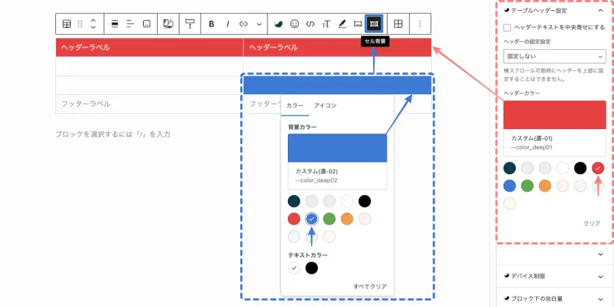Screen dimensions: 614x307
Task: Apply inline code formatting
Action: 310,24
